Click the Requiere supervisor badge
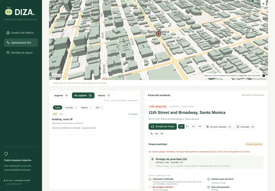 tap(254, 144)
